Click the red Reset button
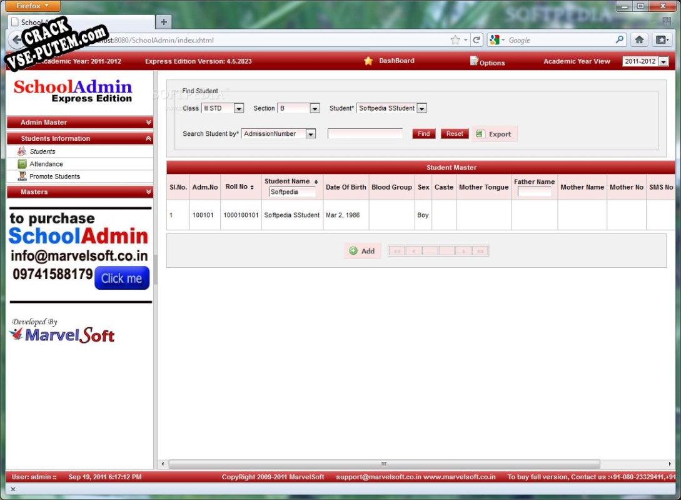 454,134
